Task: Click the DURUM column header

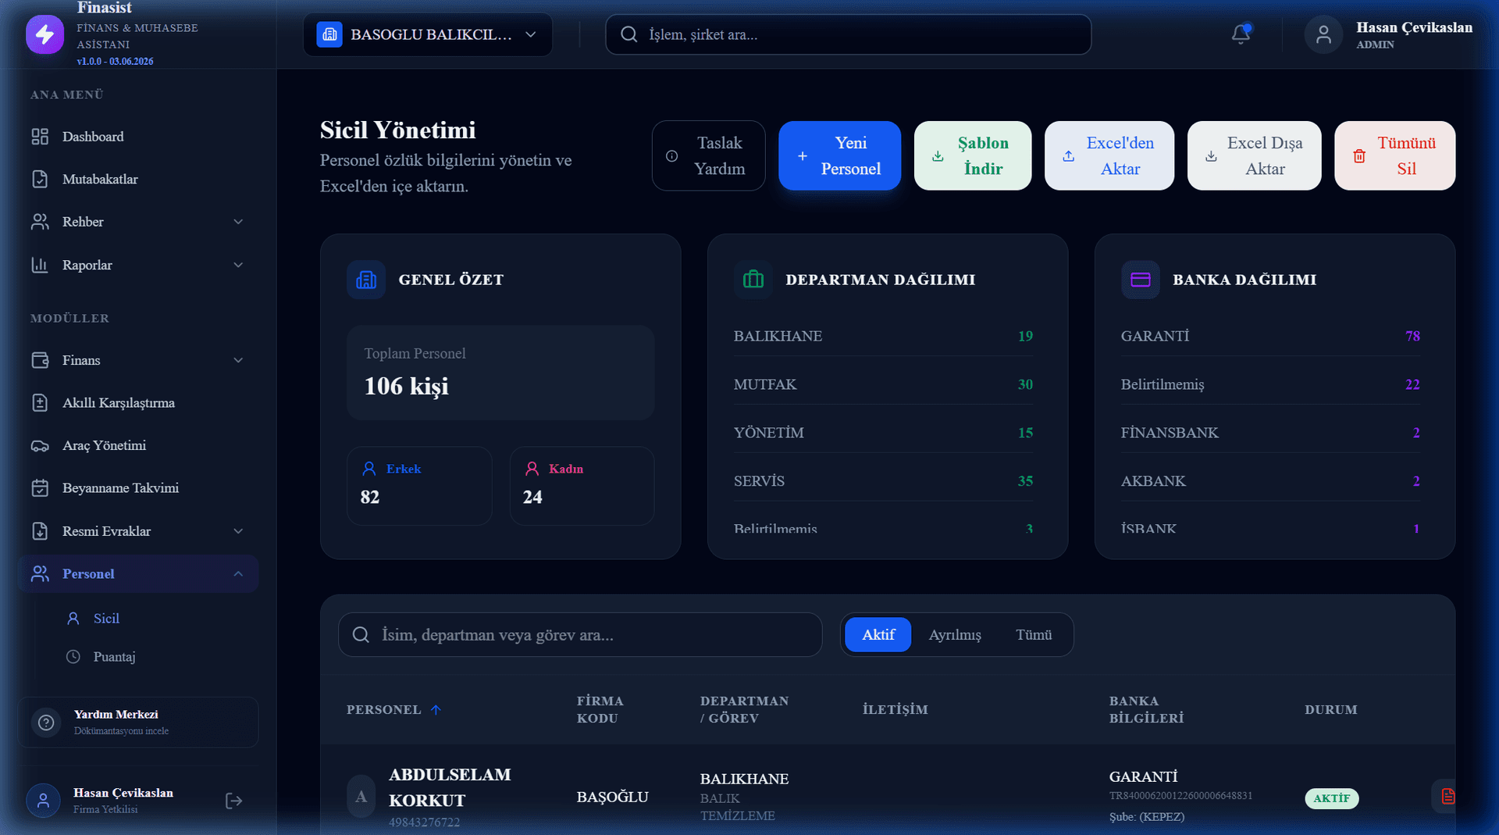Action: point(1330,709)
